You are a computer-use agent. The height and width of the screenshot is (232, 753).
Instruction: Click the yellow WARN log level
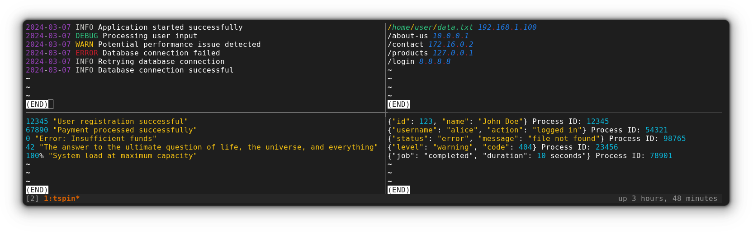point(84,45)
